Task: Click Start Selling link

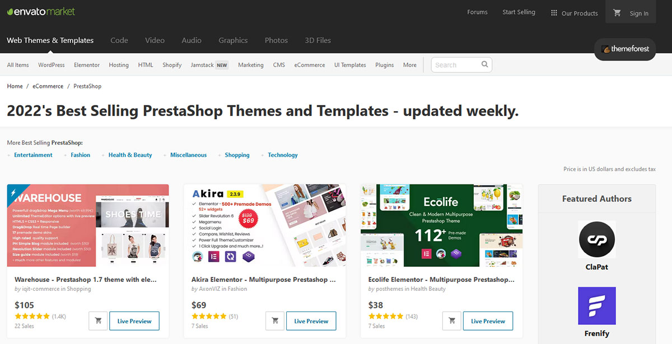Action: (x=519, y=12)
